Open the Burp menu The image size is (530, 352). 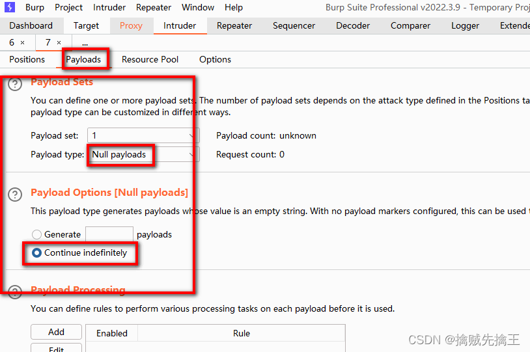coord(35,7)
